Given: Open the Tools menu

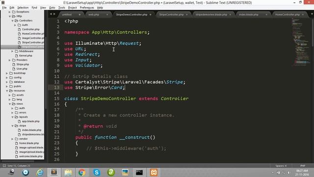Looking at the screenshot, I should click(x=62, y=8).
